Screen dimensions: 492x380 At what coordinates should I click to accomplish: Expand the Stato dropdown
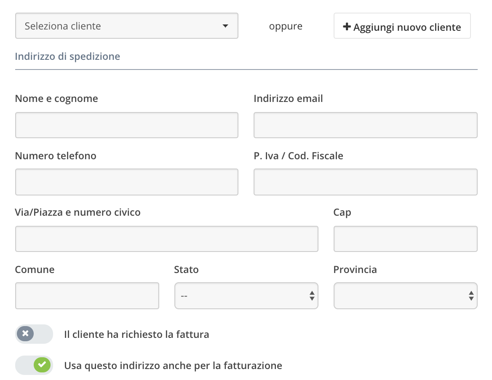[x=246, y=296]
